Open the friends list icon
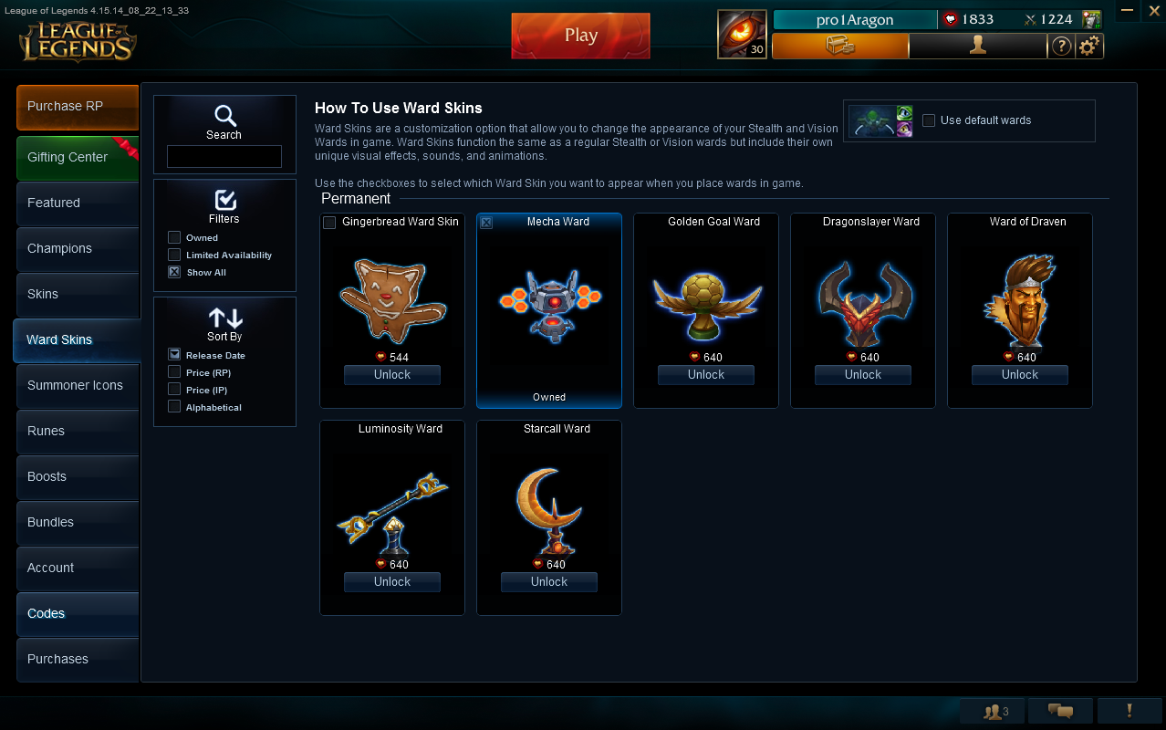 994,712
